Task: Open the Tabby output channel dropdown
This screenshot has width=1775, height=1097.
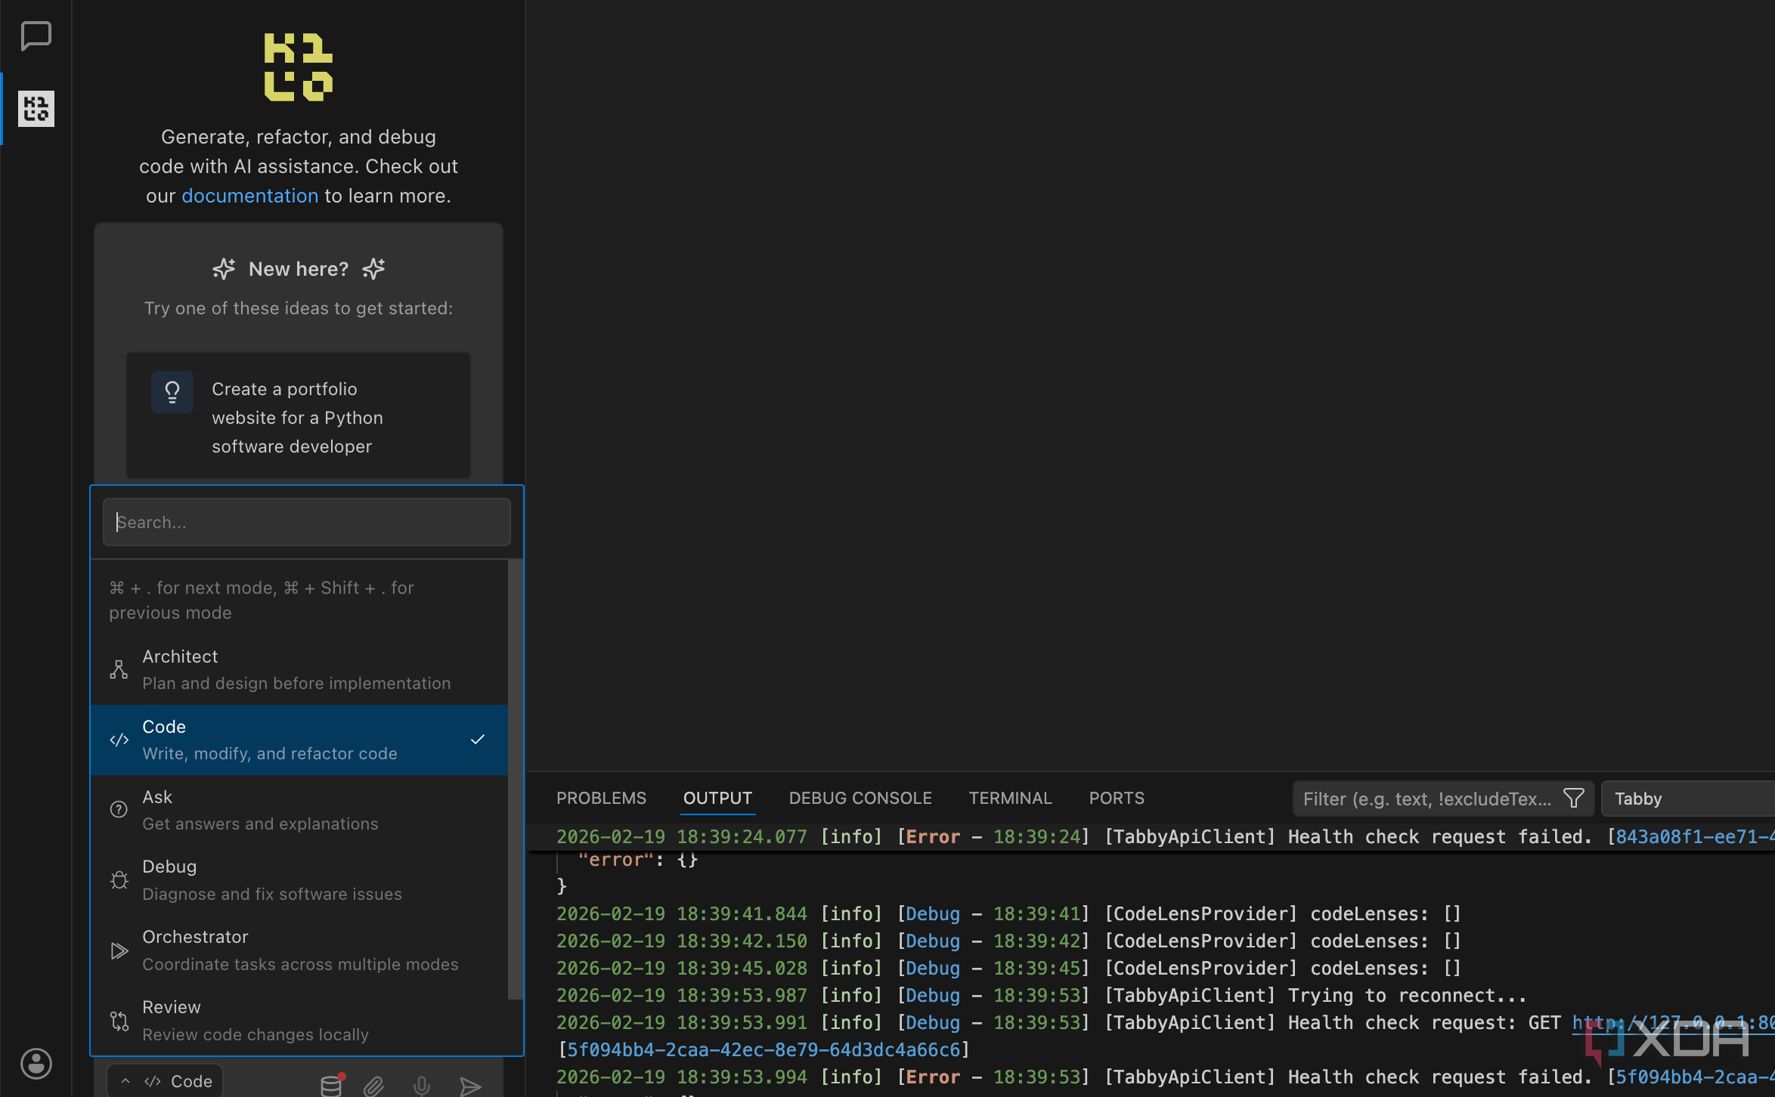Action: click(1687, 799)
